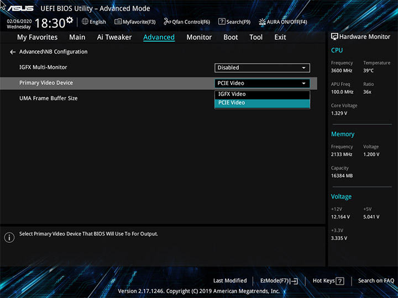This screenshot has height=298, width=398.
Task: Open the My Favorites tab
Action: click(38, 38)
